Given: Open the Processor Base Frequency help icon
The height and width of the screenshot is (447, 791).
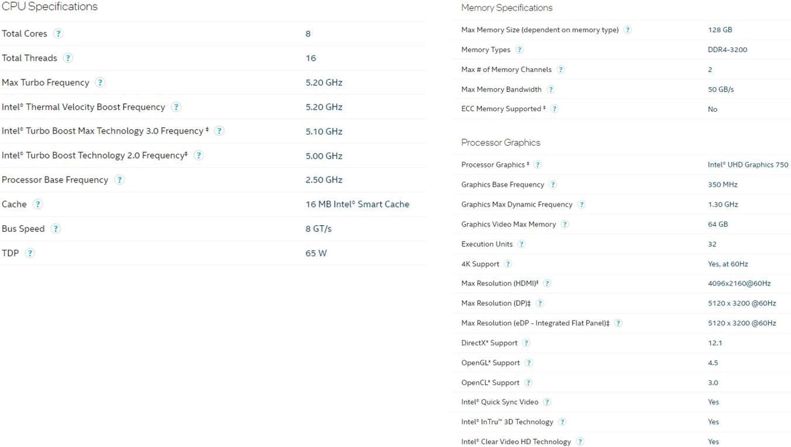Looking at the screenshot, I should tap(119, 180).
